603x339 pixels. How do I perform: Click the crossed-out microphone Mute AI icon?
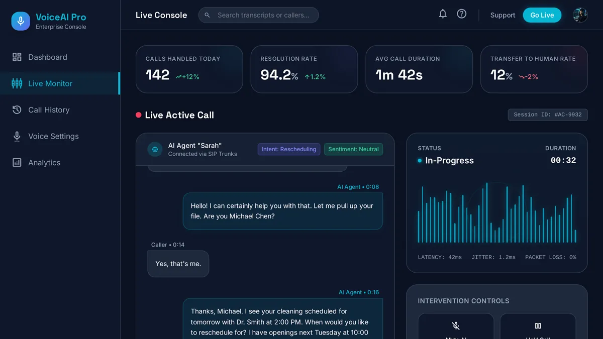[456, 326]
